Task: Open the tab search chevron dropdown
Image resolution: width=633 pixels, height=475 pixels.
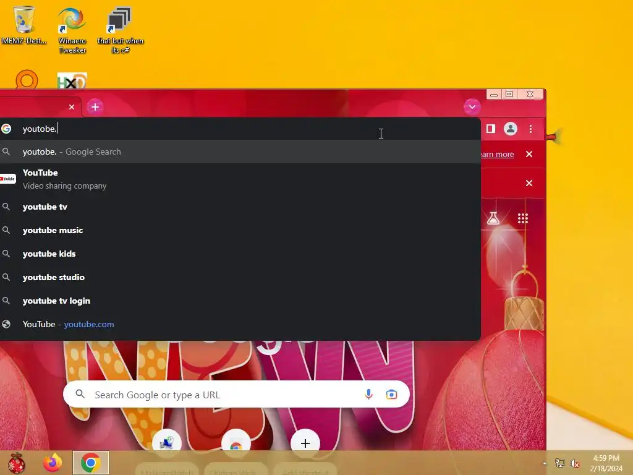Action: 472,107
